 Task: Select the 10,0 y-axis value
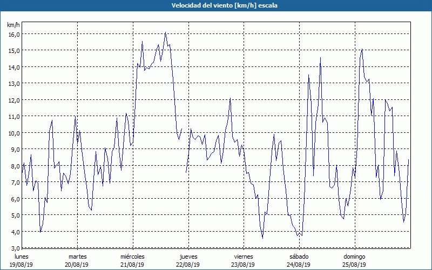pos(14,133)
